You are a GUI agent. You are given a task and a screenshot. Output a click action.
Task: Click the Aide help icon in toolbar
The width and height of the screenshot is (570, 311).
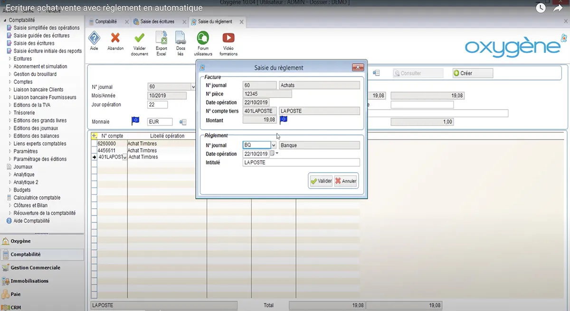coord(94,38)
